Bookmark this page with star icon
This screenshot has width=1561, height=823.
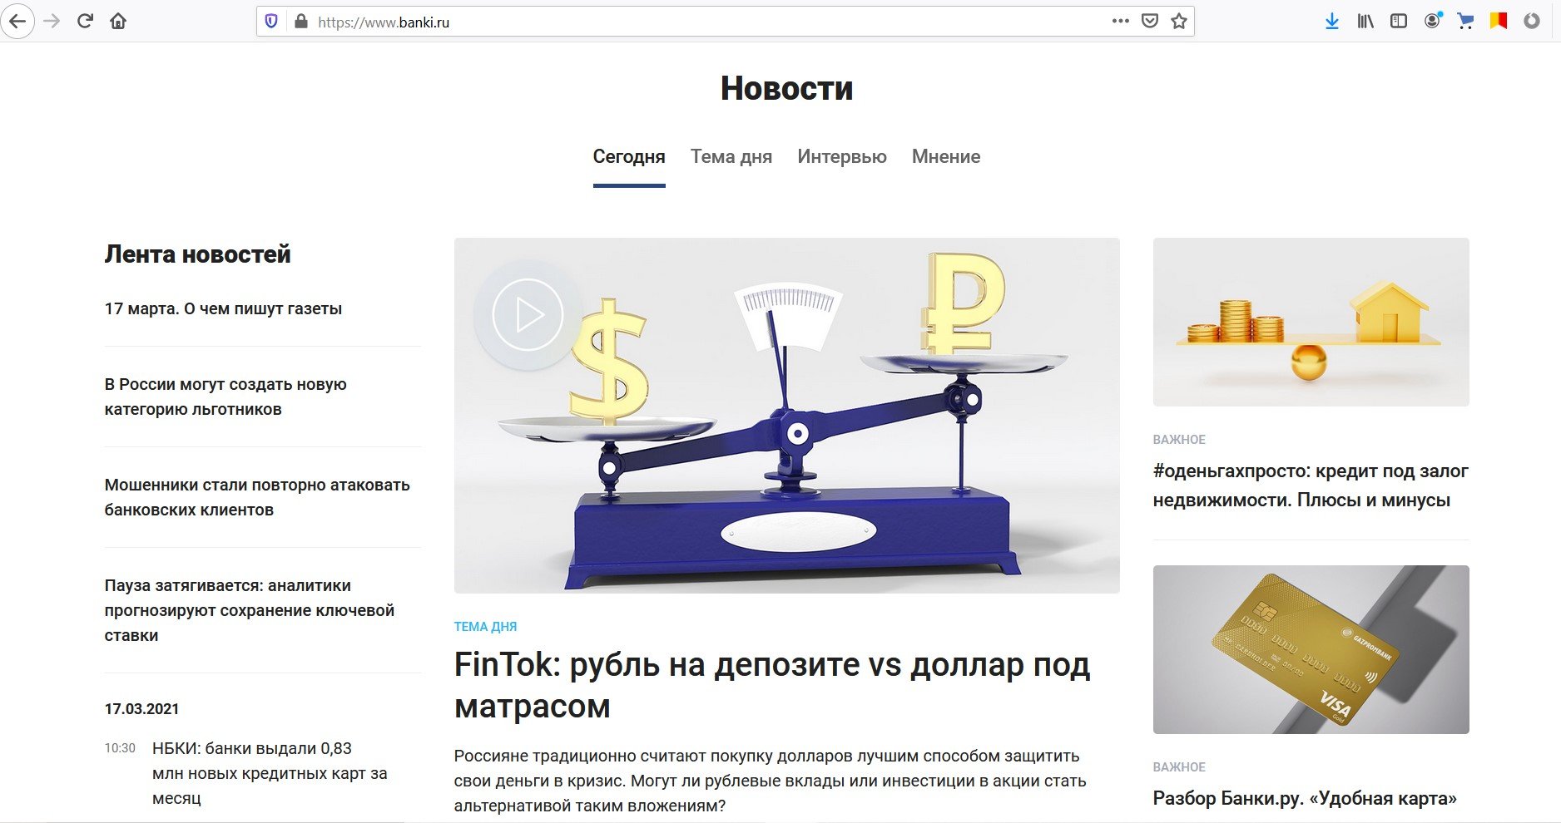point(1179,22)
